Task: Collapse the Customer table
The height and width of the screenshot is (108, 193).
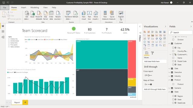Action: 169,43
